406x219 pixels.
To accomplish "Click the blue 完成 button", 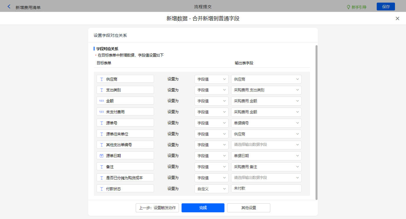I will click(203, 208).
